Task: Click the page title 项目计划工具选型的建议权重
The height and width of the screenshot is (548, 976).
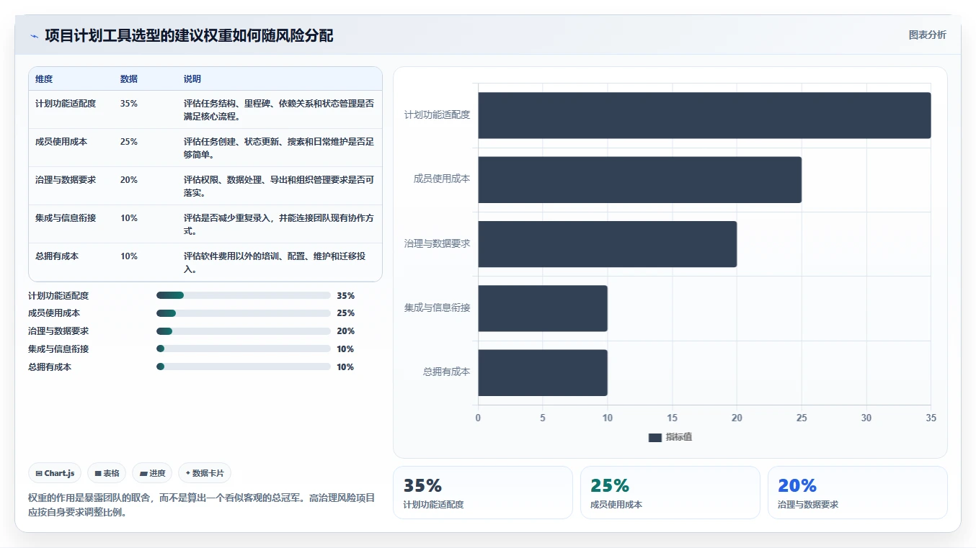Action: [x=189, y=36]
